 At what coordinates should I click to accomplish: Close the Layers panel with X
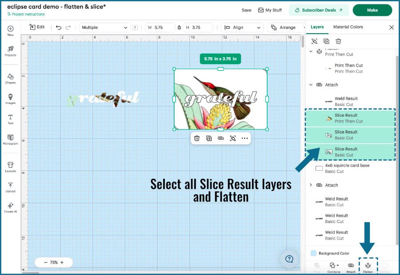[x=392, y=27]
